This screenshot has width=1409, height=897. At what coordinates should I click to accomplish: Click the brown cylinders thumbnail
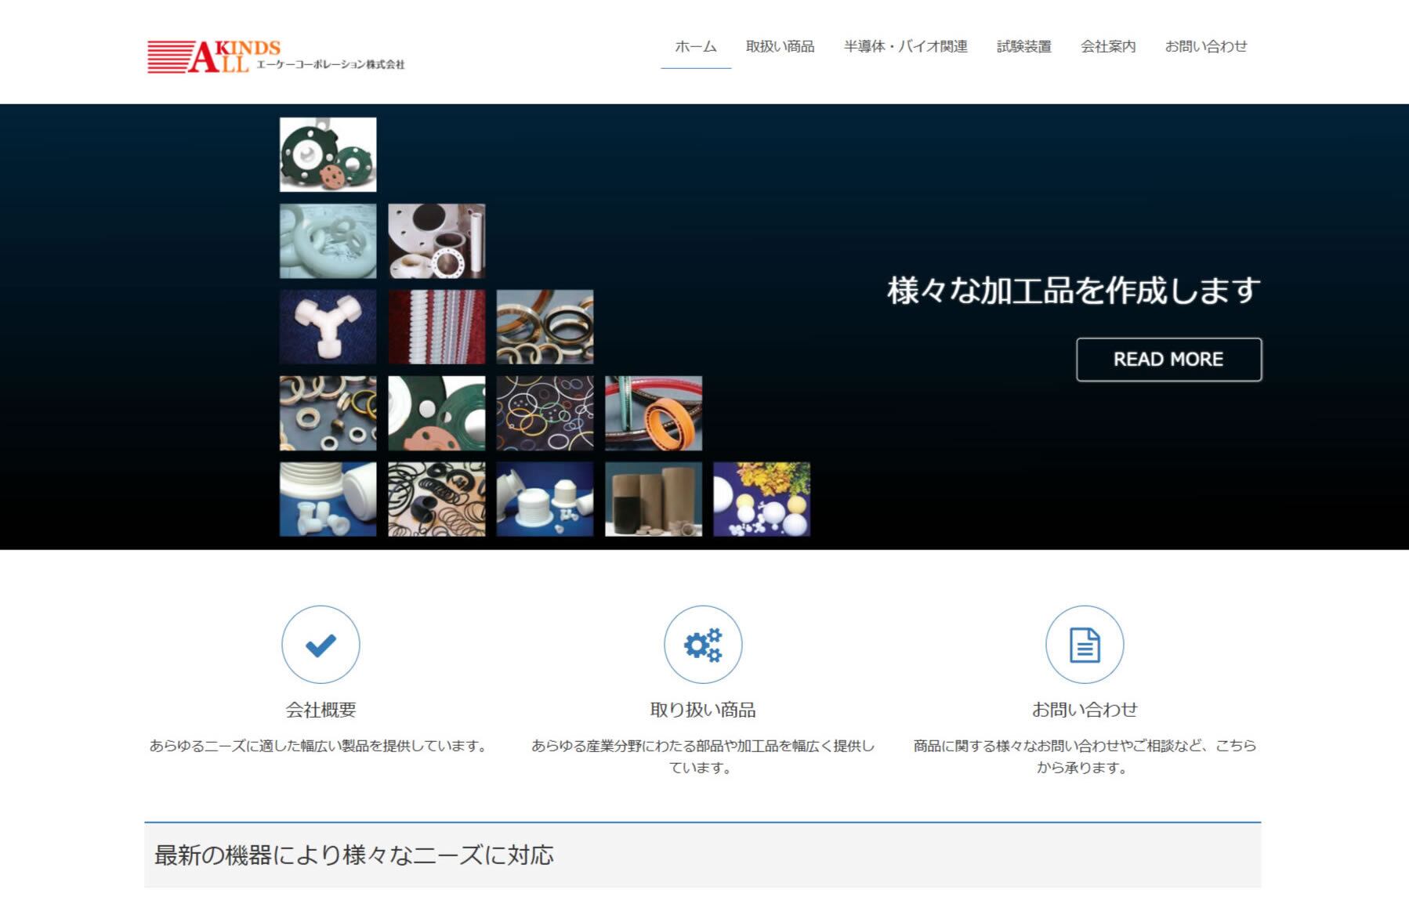point(653,499)
